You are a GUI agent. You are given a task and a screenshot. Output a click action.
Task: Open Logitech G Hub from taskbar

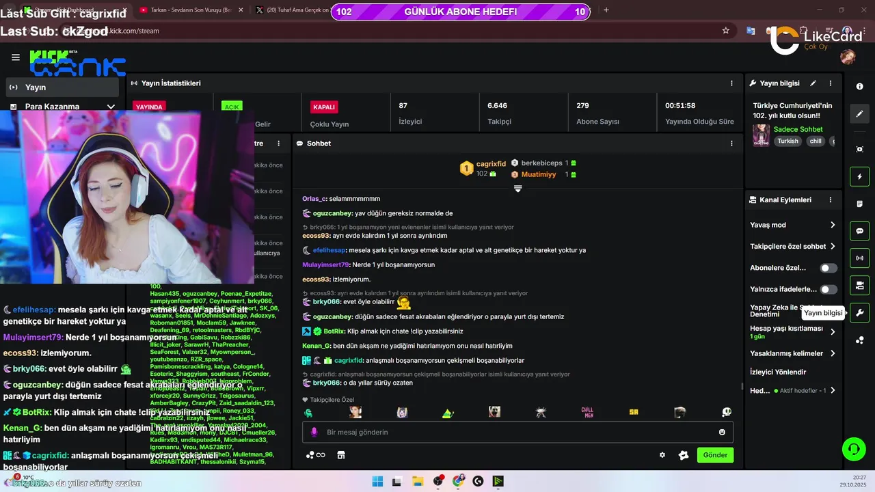pos(478,481)
